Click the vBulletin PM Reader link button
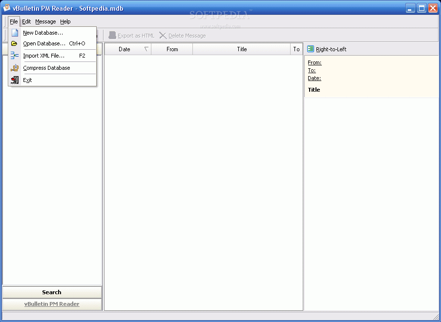The height and width of the screenshot is (322, 441). click(x=52, y=304)
